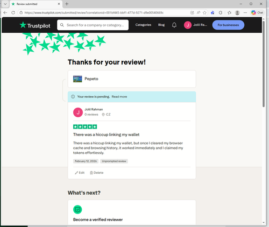Click the split screen icon in address bar
This screenshot has width=269, height=227.
tap(192, 12)
